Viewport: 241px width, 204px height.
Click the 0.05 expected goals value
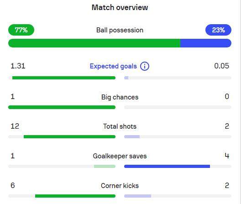click(221, 66)
